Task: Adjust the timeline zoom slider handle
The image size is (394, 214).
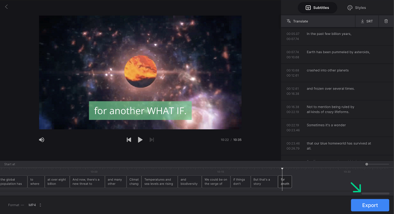Action: pos(366,164)
